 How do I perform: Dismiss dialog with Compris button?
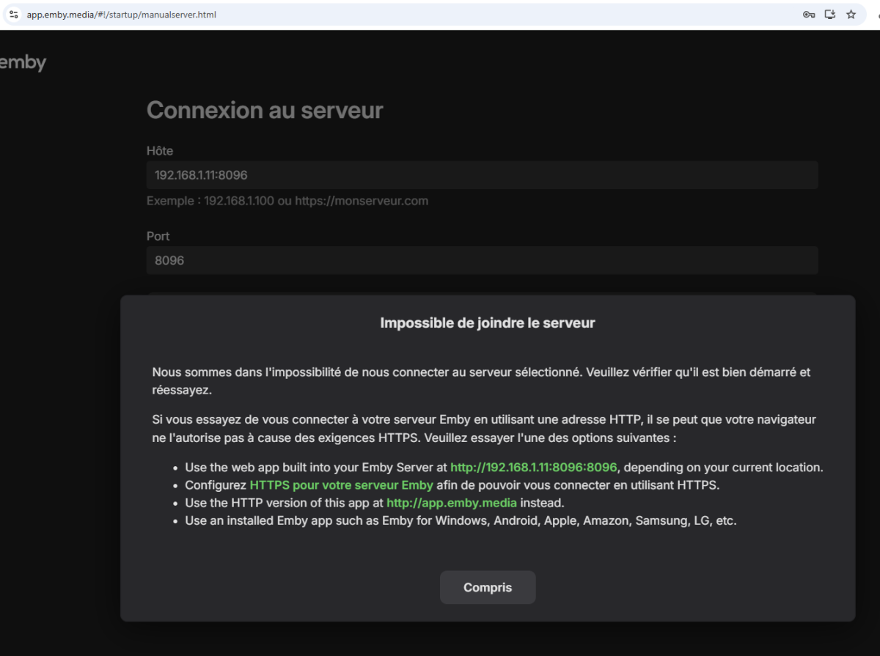488,588
